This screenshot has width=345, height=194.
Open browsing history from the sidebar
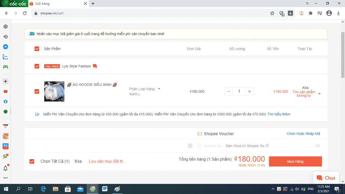coord(5,37)
